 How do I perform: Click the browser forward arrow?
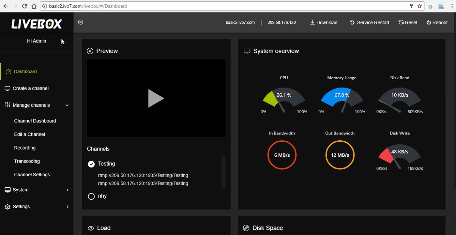coord(15,6)
